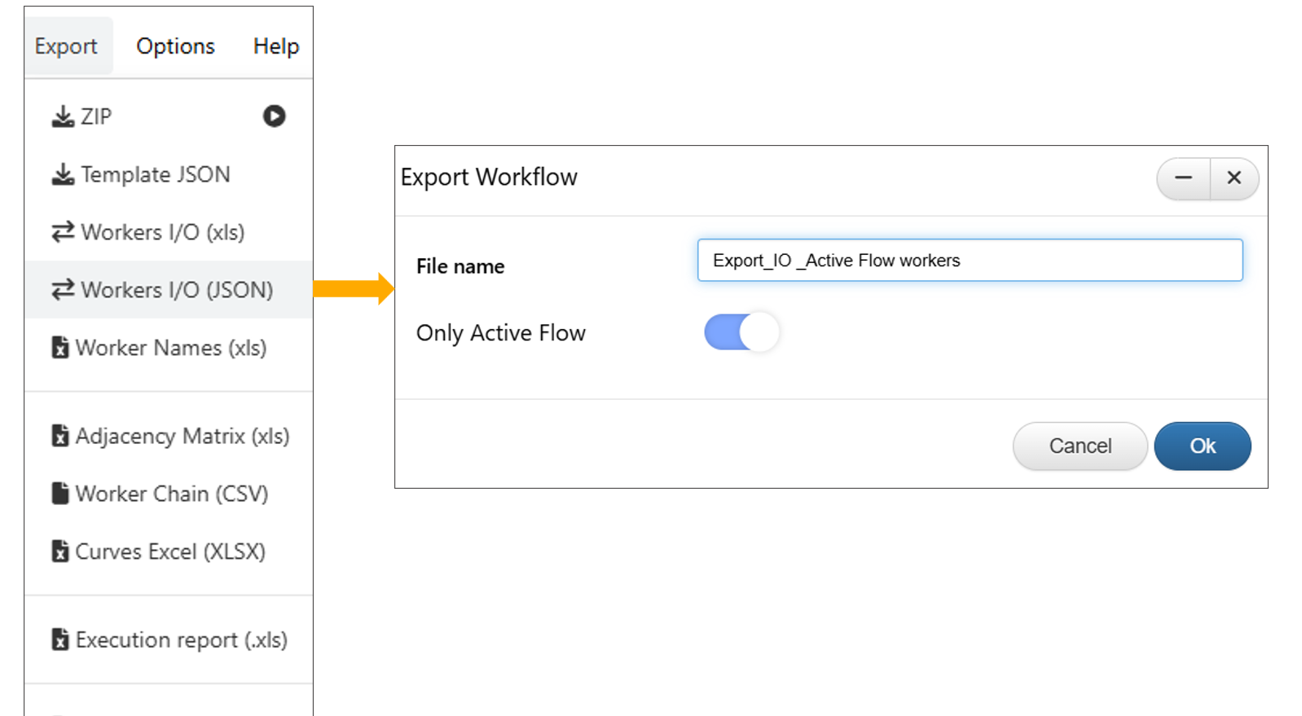Click the Worker Chain CSV file icon

(x=60, y=494)
